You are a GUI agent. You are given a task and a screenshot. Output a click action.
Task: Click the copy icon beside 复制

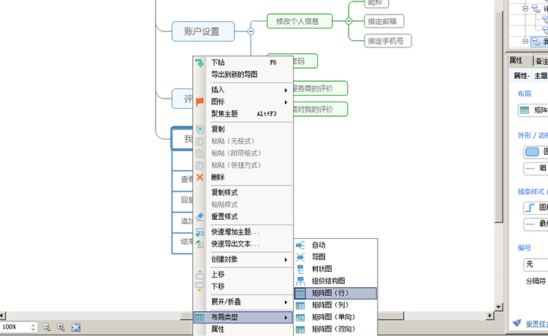(199, 129)
